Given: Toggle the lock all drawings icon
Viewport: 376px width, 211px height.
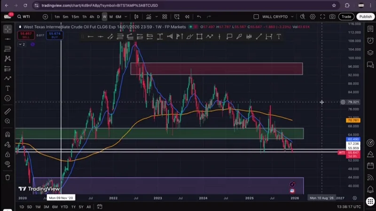Looking at the screenshot, I should pyautogui.click(x=8, y=154).
